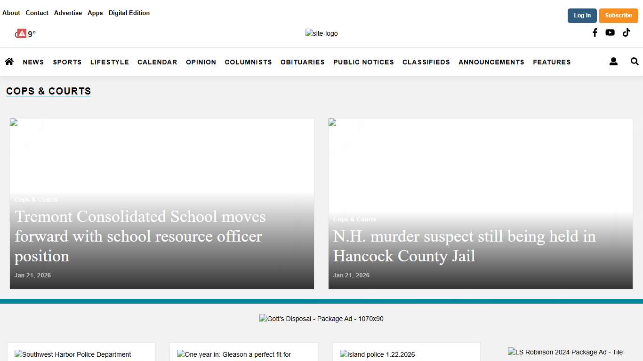Open the N.H. murder suspect article
The image size is (643, 361).
click(x=464, y=246)
